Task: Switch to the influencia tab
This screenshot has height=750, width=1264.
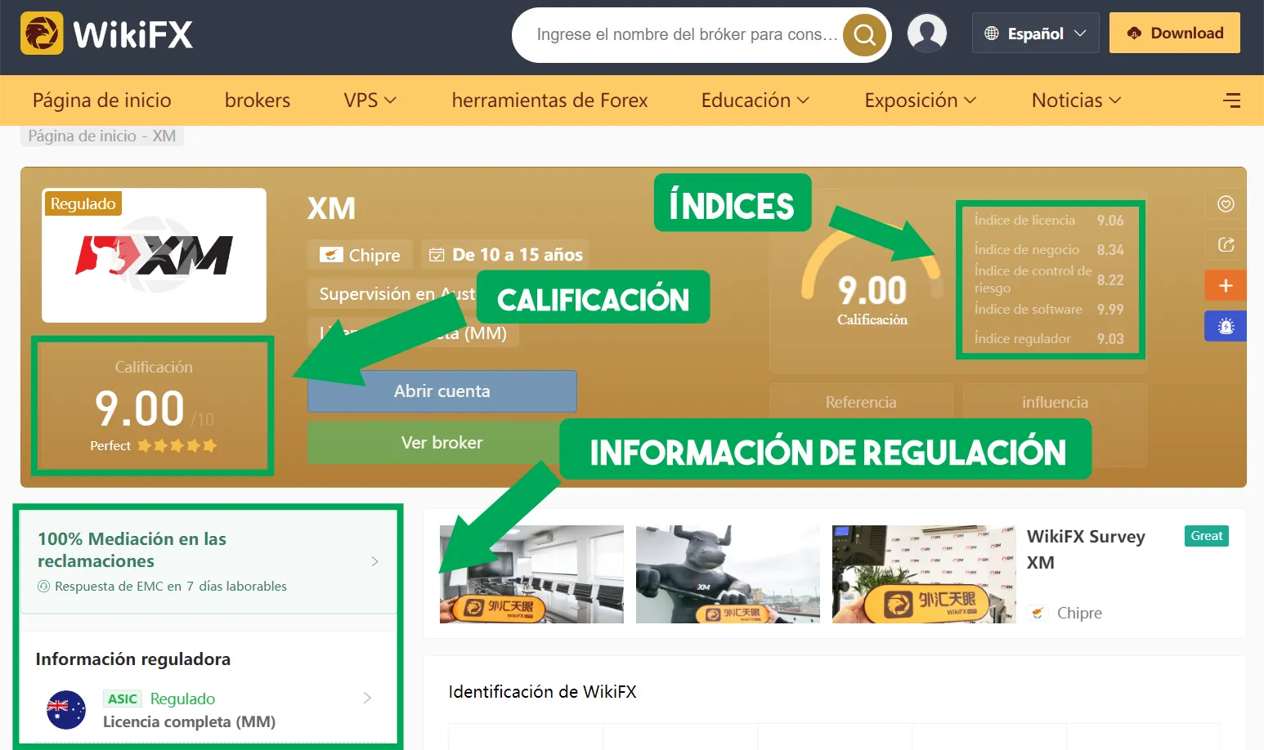Action: point(1055,402)
